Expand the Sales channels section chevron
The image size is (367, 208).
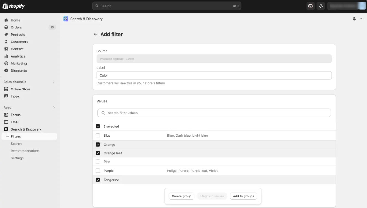(x=54, y=82)
